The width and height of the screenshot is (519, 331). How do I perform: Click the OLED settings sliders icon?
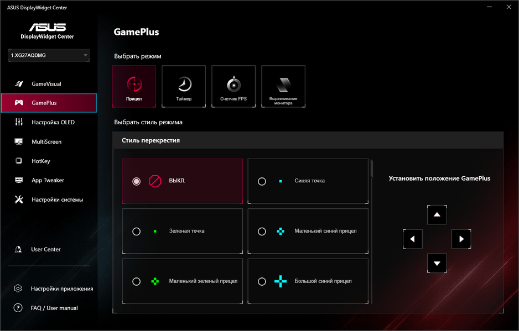[19, 122]
